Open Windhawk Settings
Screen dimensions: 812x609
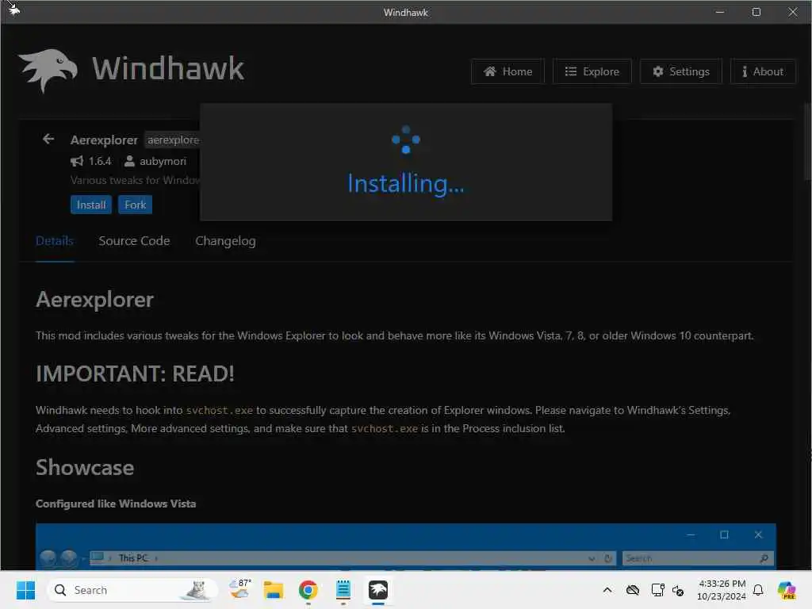681,71
